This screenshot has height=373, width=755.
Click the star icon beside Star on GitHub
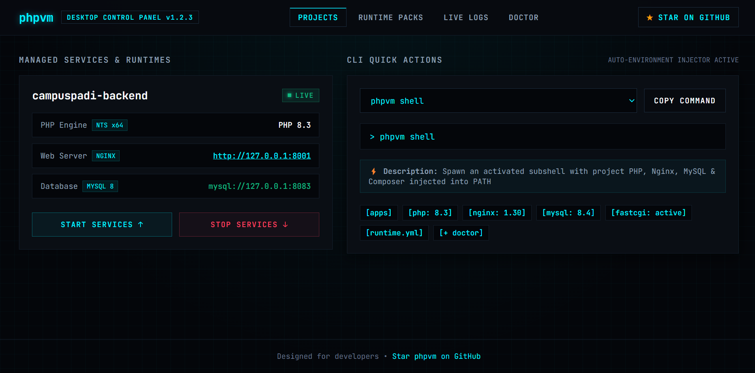(x=650, y=18)
